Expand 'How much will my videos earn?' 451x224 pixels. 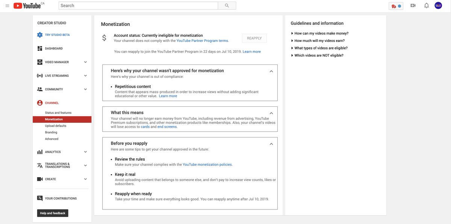[318, 41]
